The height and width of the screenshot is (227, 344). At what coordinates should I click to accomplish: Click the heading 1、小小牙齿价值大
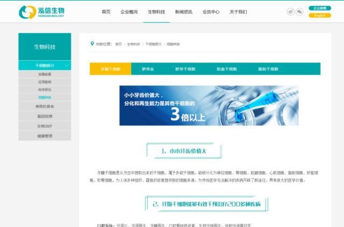pos(184,151)
